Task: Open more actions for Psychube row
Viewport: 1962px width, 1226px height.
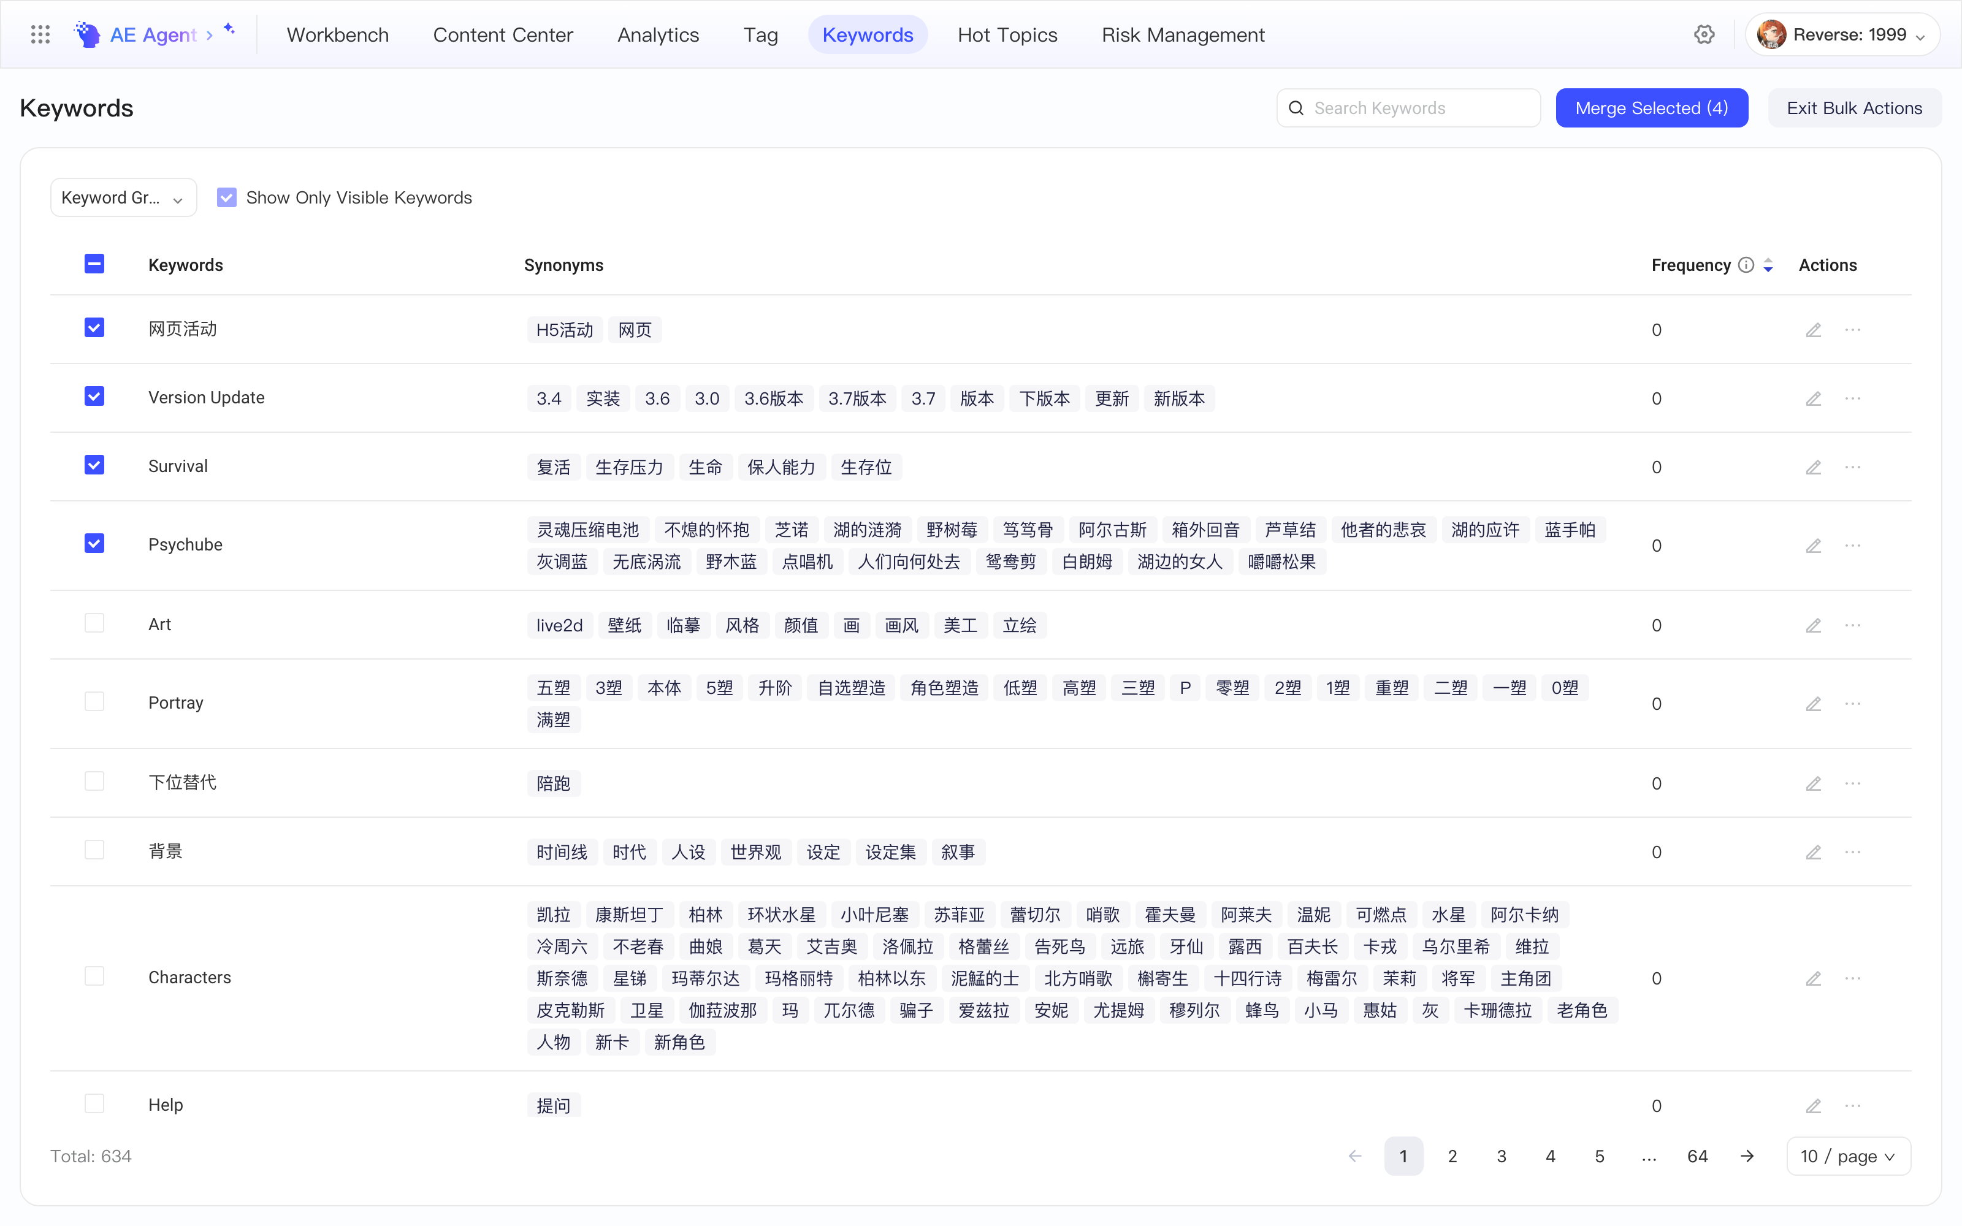Action: tap(1852, 546)
